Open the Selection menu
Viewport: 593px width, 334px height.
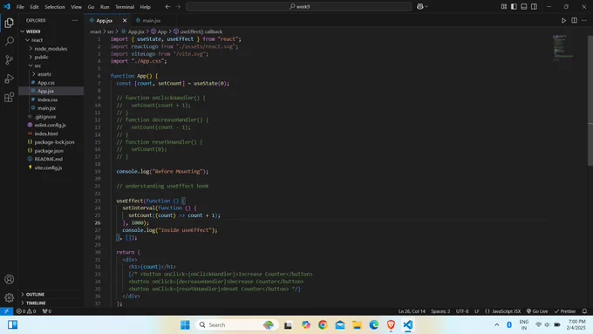55,7
